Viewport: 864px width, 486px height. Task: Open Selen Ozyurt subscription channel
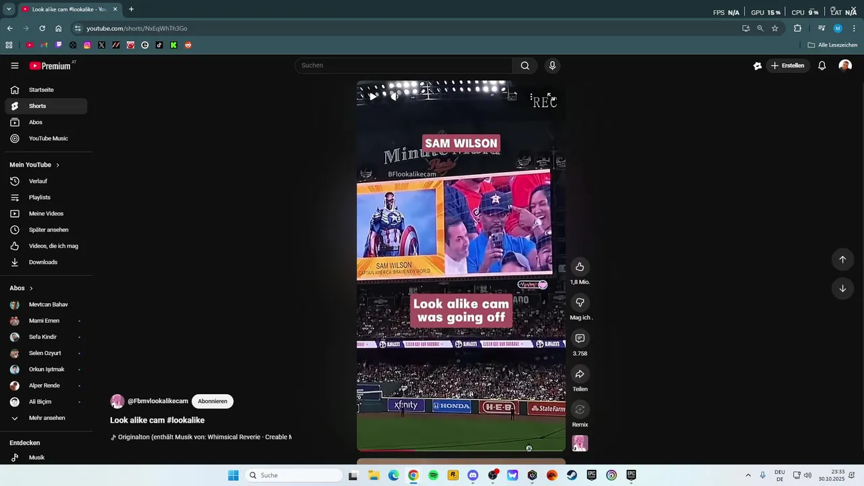click(x=46, y=353)
